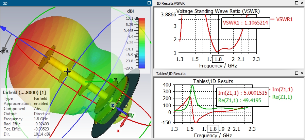
Task: Click the Output Directivity info row
Action: tap(27, 114)
